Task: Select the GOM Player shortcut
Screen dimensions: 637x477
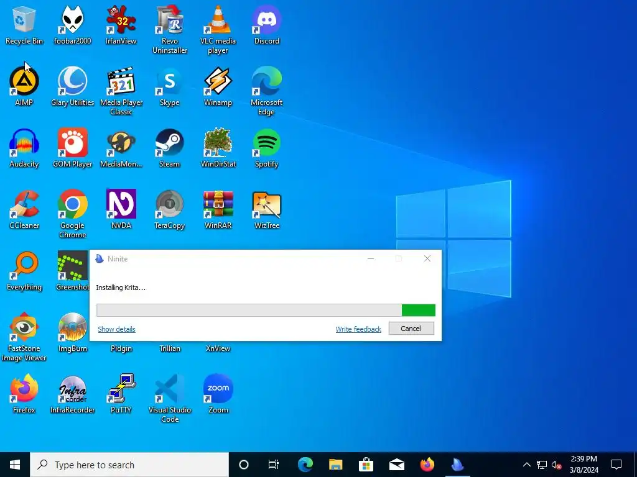Action: tap(72, 148)
